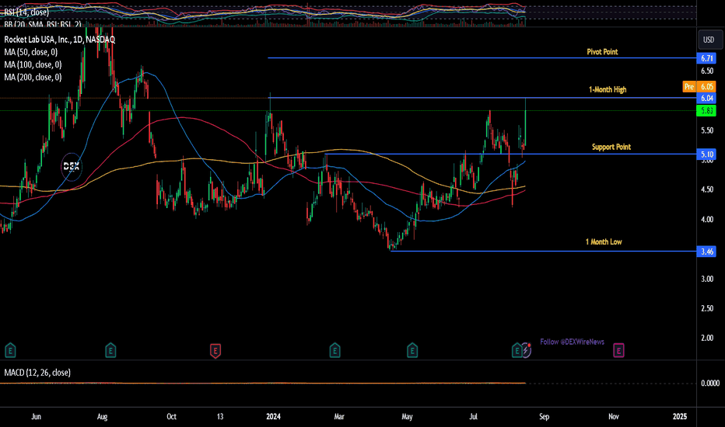Click the 6.50 price axis value
The width and height of the screenshot is (725, 427).
[707, 71]
